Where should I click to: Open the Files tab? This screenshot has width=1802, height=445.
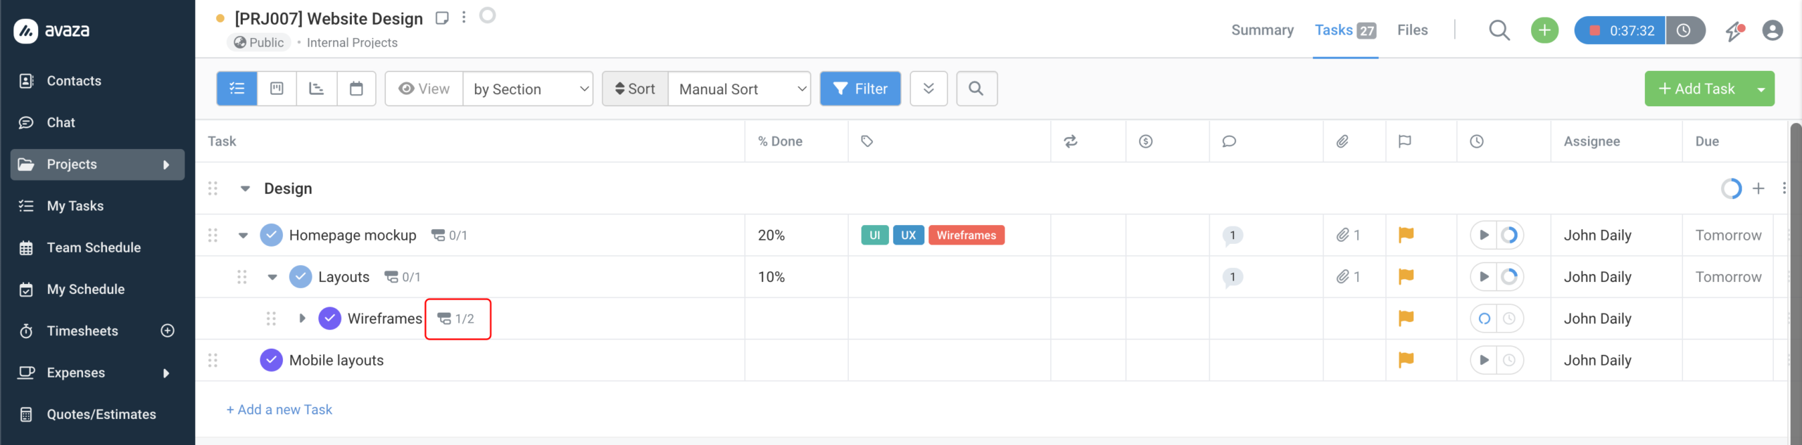click(1412, 30)
